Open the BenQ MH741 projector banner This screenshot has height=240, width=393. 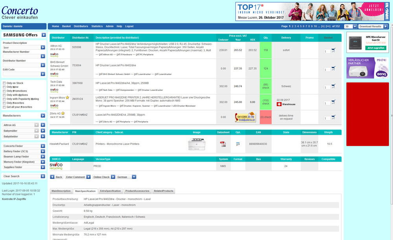(x=368, y=68)
